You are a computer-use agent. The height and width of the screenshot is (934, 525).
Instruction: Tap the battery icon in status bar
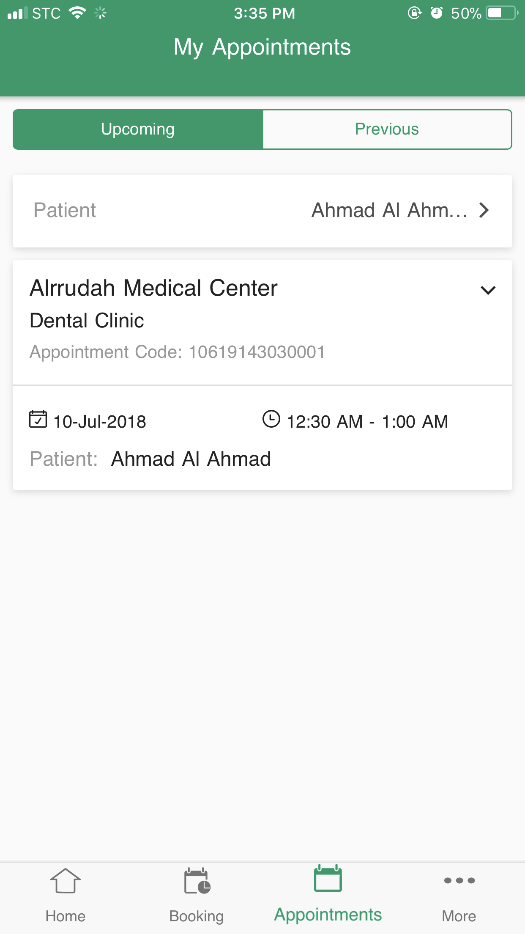tap(502, 13)
